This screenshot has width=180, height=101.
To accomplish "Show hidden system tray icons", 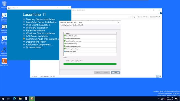I will (159, 99).
